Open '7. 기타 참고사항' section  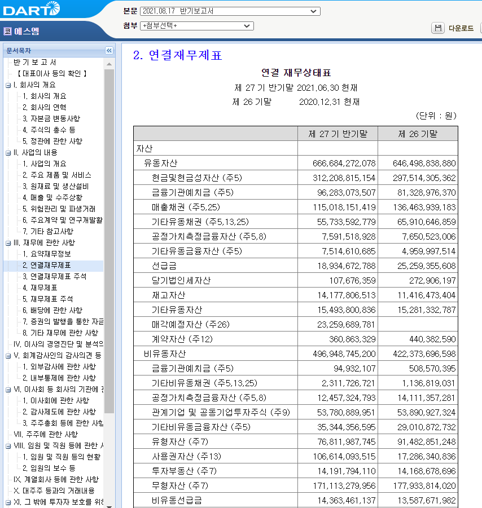point(48,231)
